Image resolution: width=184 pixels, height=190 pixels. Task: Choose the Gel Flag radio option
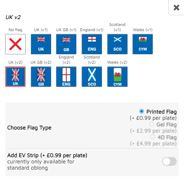click(x=151, y=124)
